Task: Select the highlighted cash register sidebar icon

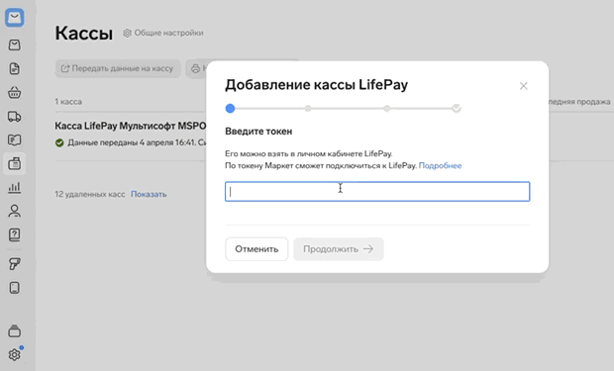Action: tap(15, 163)
